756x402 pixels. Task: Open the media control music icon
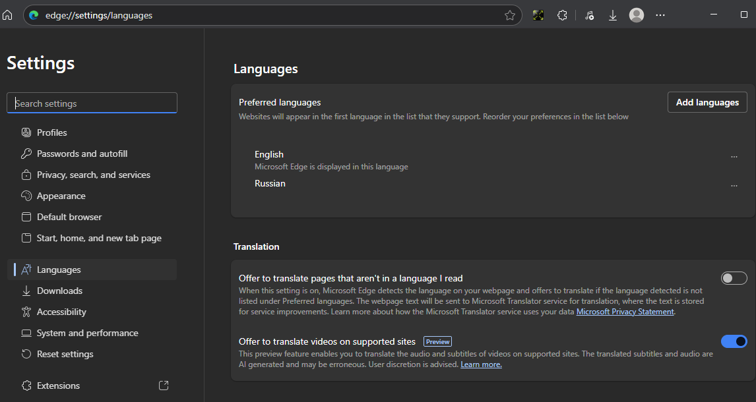589,15
